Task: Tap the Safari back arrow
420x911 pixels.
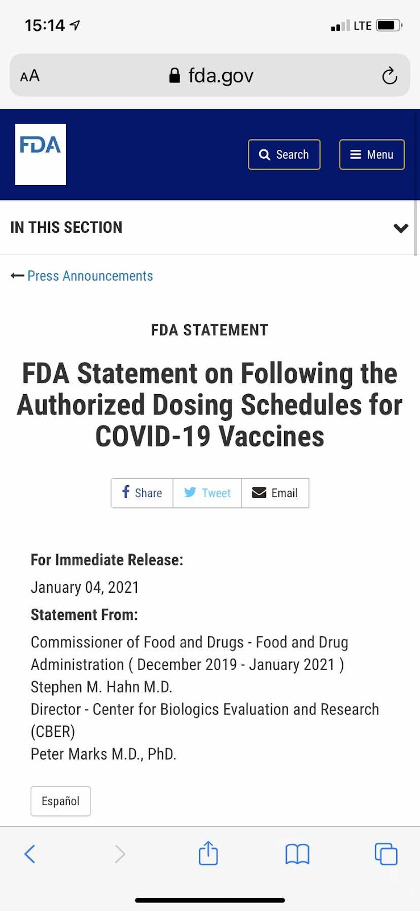Action: (30, 853)
